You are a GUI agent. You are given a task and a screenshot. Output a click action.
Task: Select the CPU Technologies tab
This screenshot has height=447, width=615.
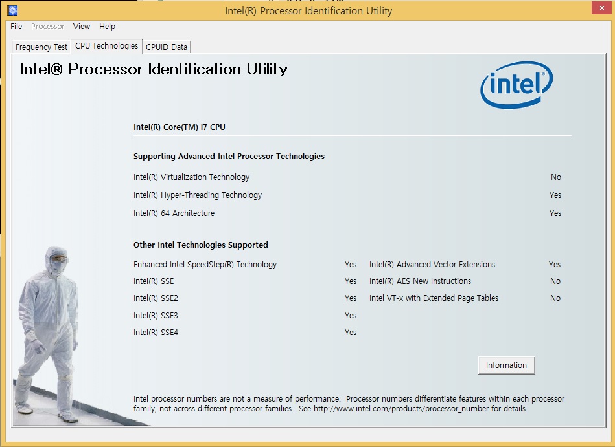coord(106,46)
